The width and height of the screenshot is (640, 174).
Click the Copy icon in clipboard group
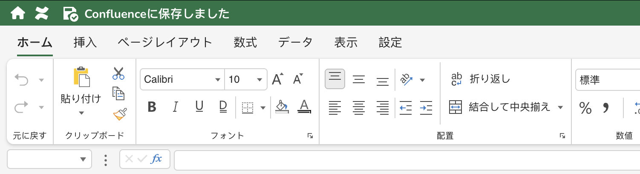118,93
